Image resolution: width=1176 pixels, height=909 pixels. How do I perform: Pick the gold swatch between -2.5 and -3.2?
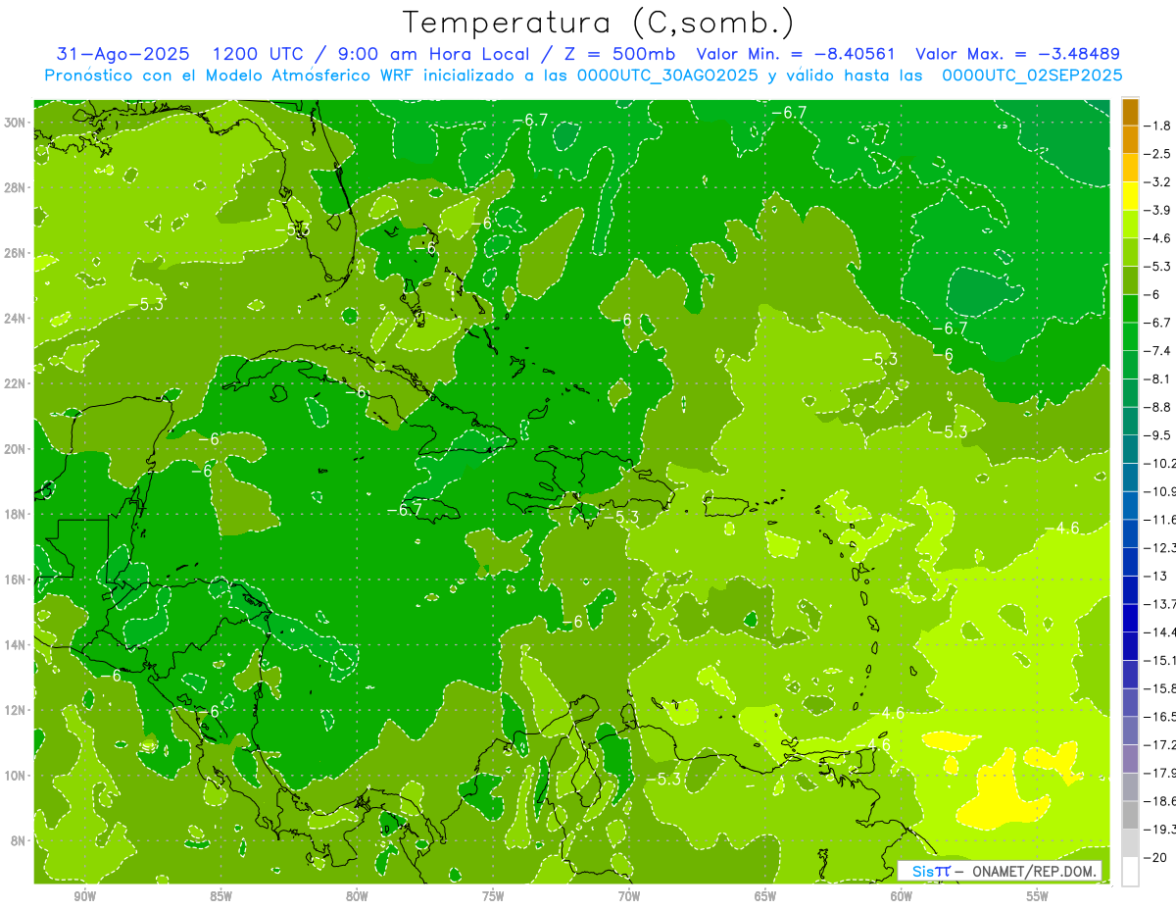click(x=1131, y=168)
